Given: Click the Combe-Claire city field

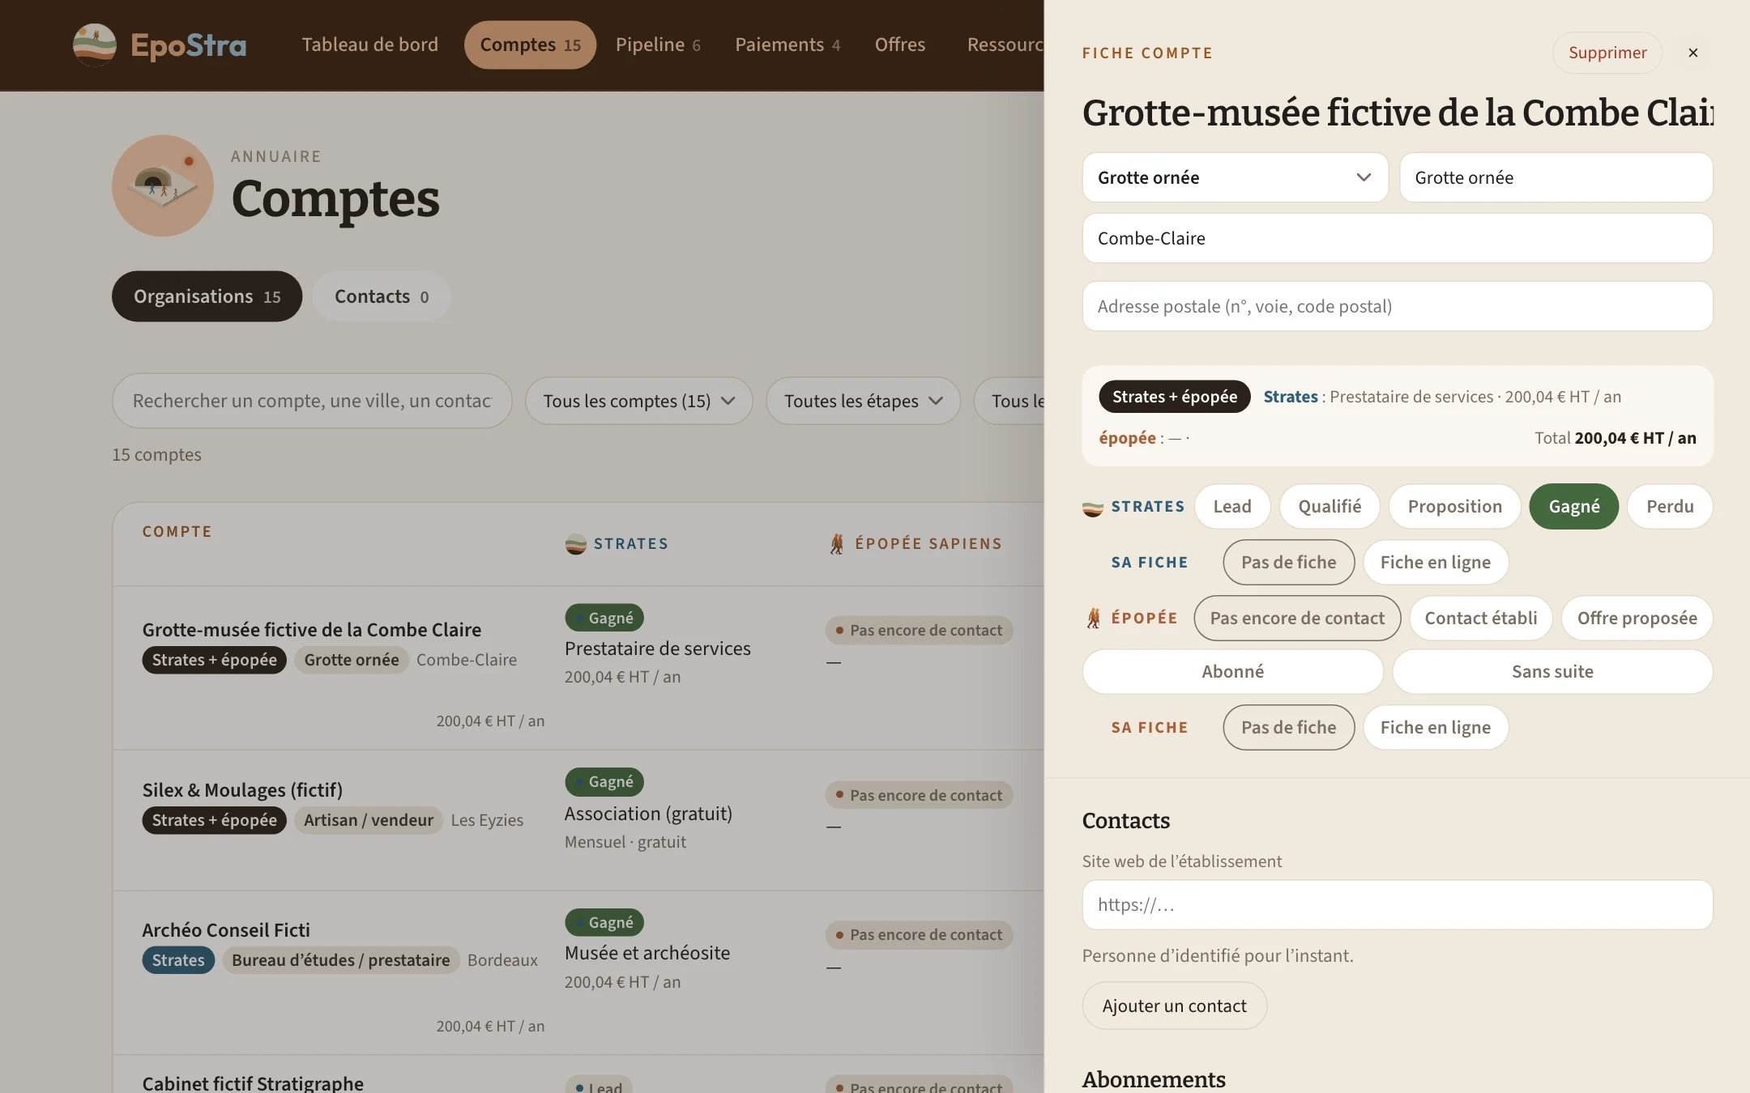Looking at the screenshot, I should [x=1398, y=238].
